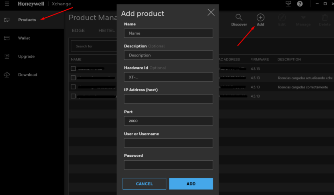Viewport: 334px width, 195px height.
Task: Minimize the Xchange window
Action: (x=317, y=4)
